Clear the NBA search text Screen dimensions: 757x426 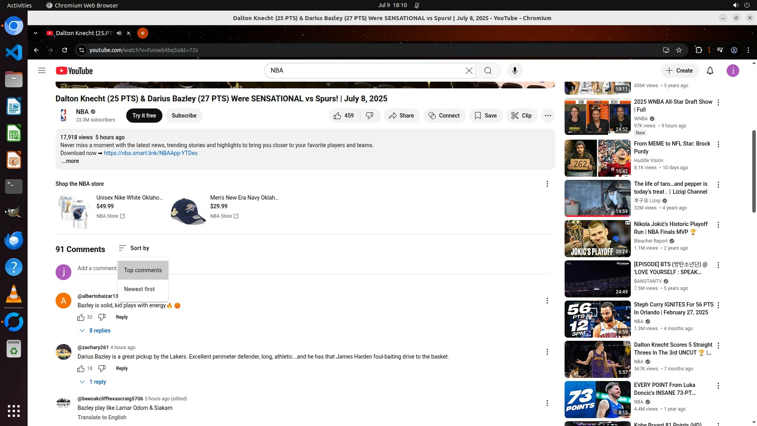coord(469,71)
